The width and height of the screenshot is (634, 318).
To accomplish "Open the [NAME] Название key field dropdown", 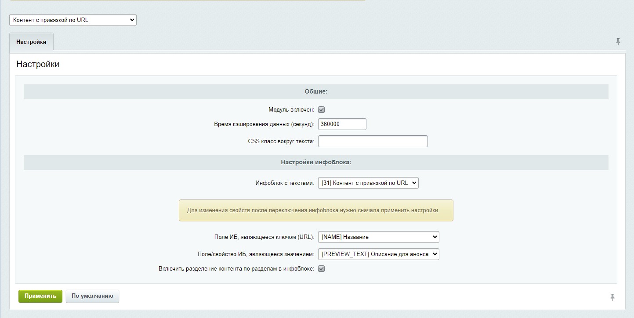I will point(378,237).
